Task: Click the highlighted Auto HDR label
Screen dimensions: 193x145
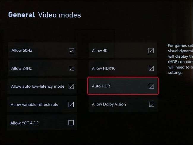Action: [101, 86]
